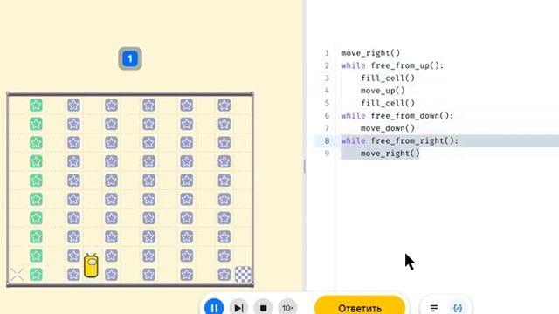Click the panel divider handle

click(x=304, y=167)
